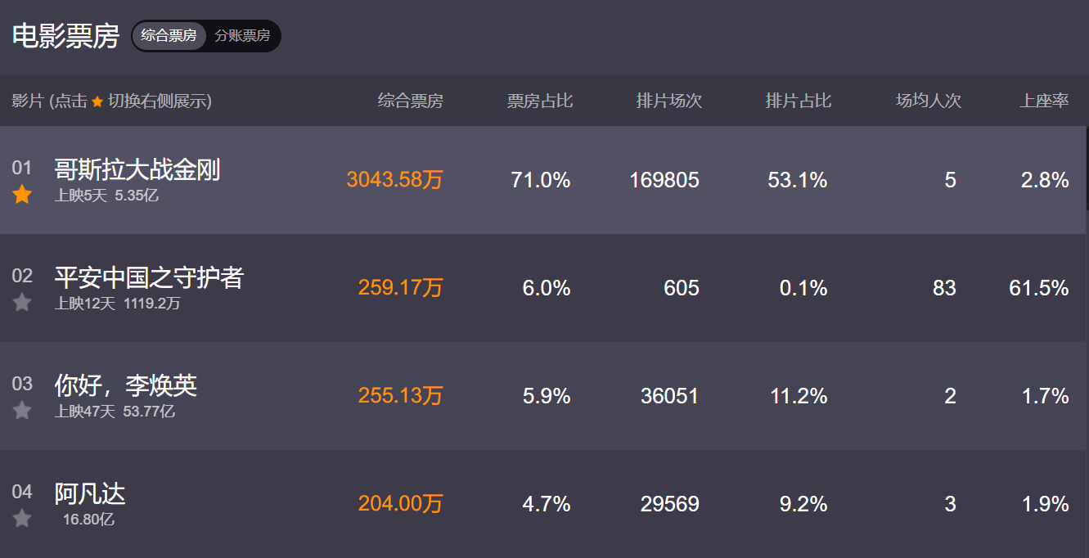Screen dimensions: 1089x558
Task: Click the film title 你好，李焕英
Action: pyautogui.click(x=126, y=385)
